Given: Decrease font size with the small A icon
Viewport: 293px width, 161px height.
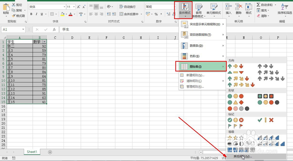Looking at the screenshot, I should click(84, 7).
